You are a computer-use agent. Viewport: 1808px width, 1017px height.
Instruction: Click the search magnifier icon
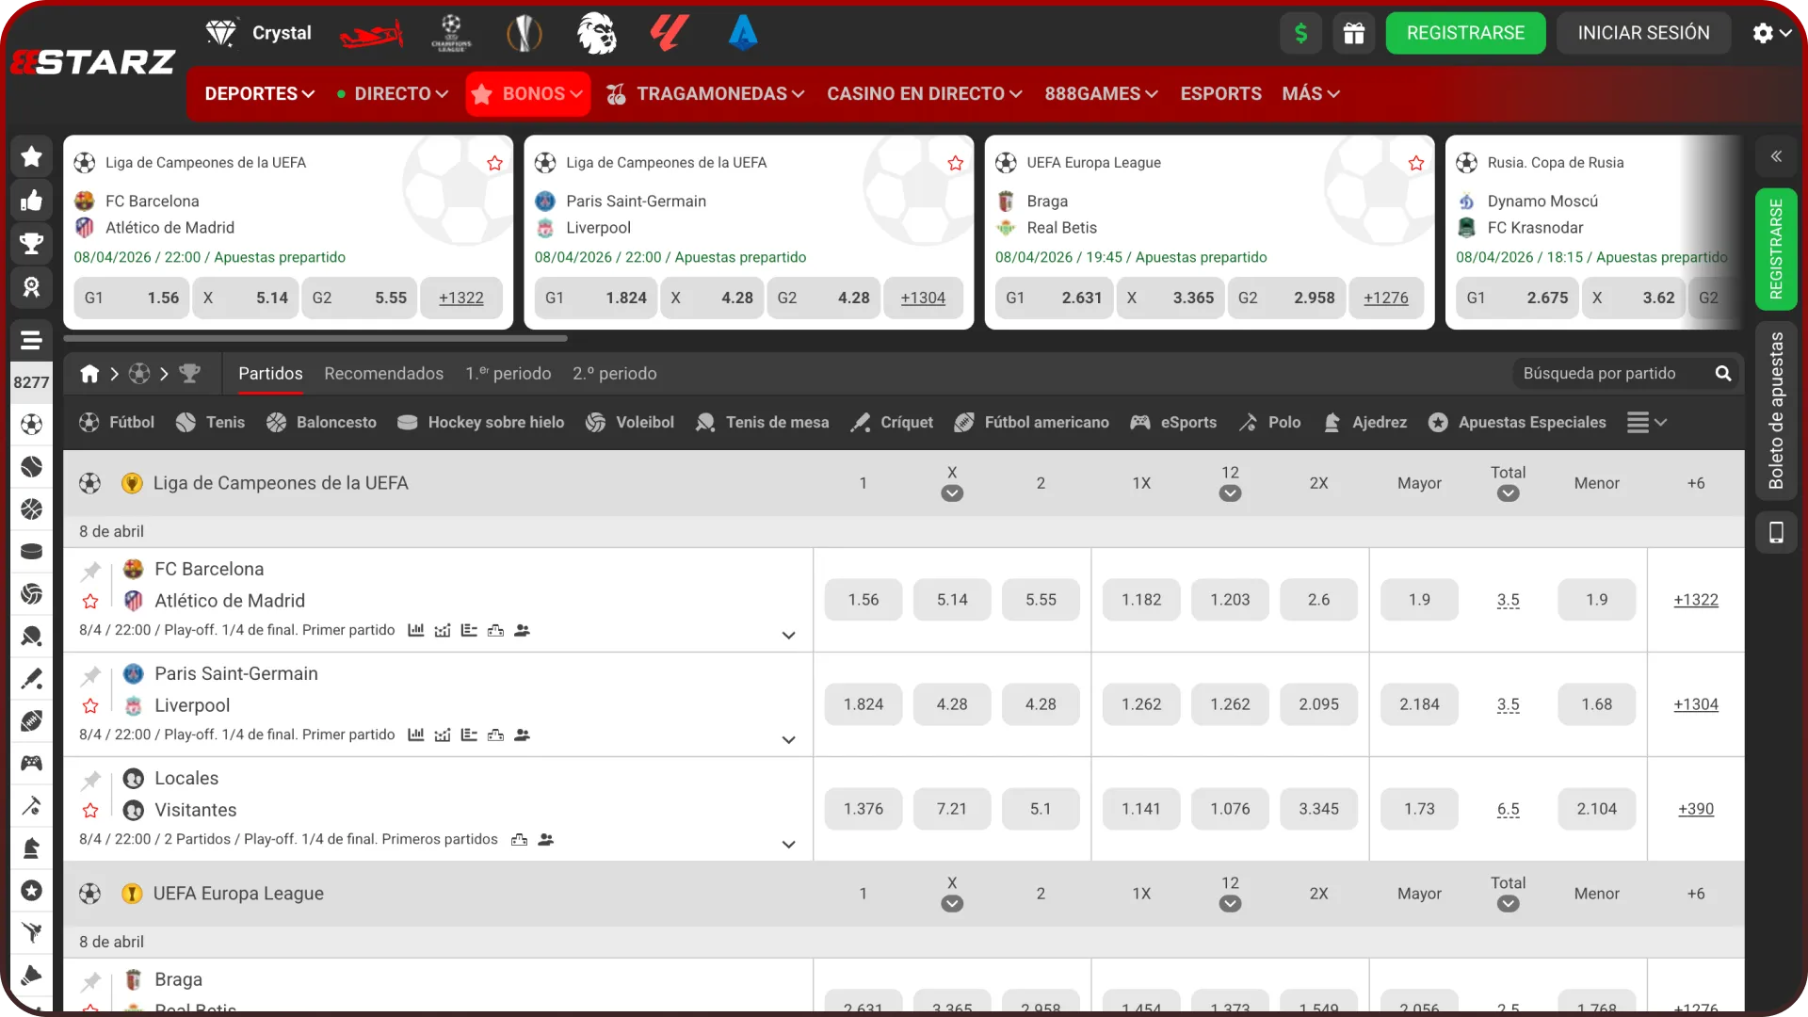coord(1723,374)
